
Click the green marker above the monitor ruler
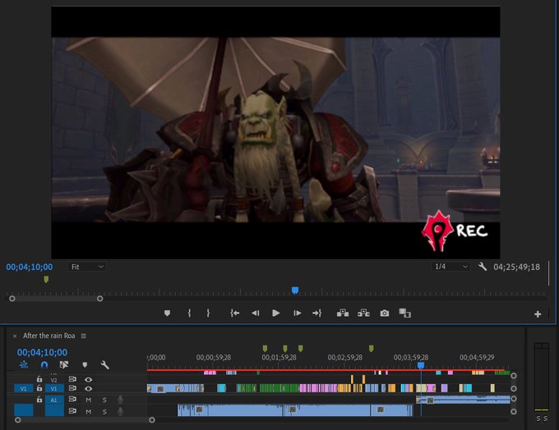click(x=46, y=280)
